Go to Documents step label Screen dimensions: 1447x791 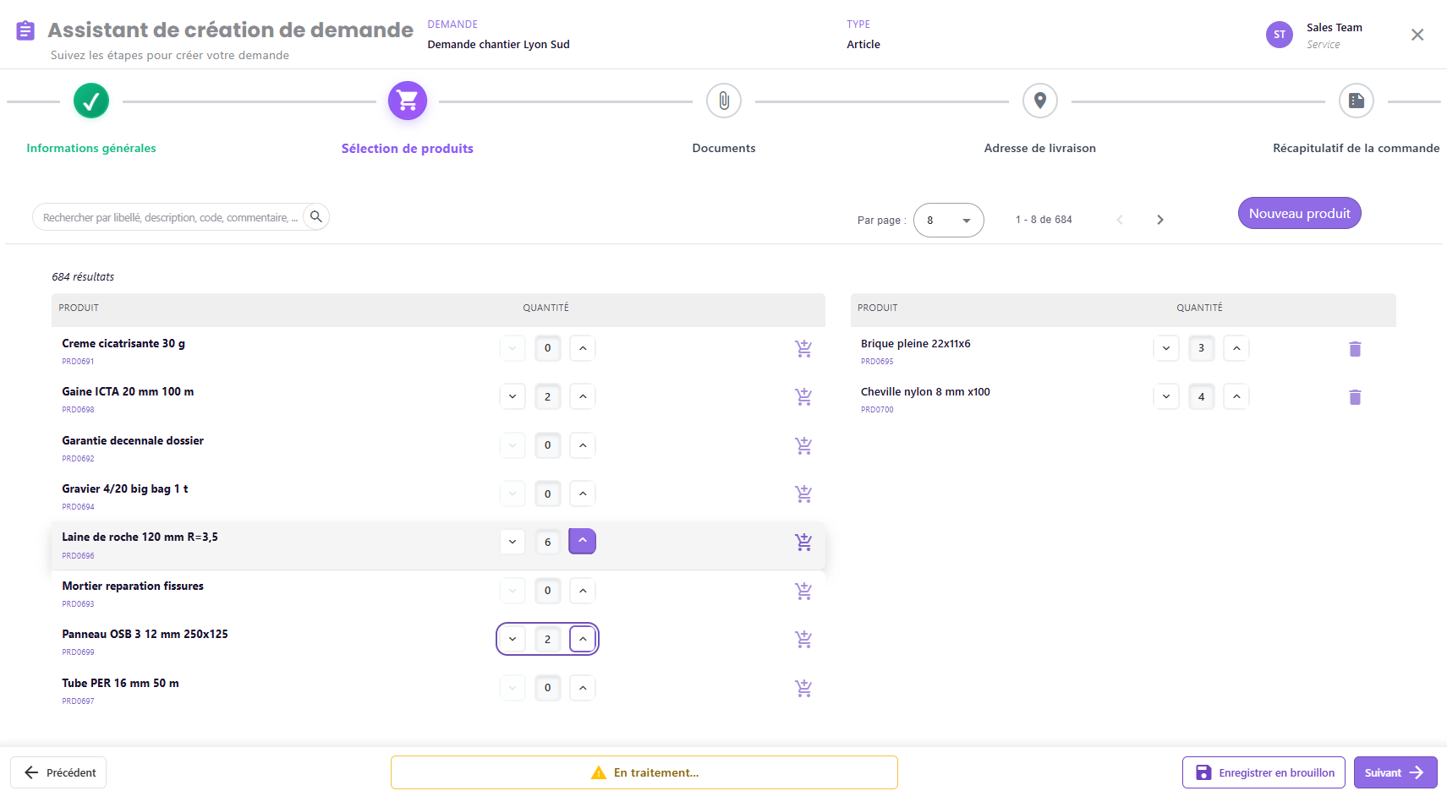click(x=724, y=148)
